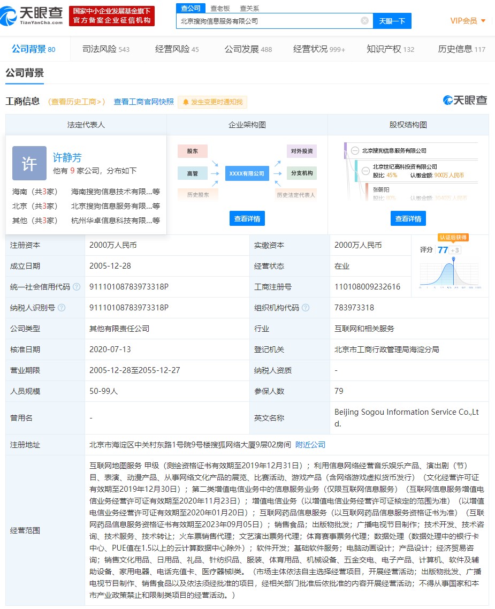Select 高管 box in structure diagram
Screen dimensions: 495x609
[193, 173]
